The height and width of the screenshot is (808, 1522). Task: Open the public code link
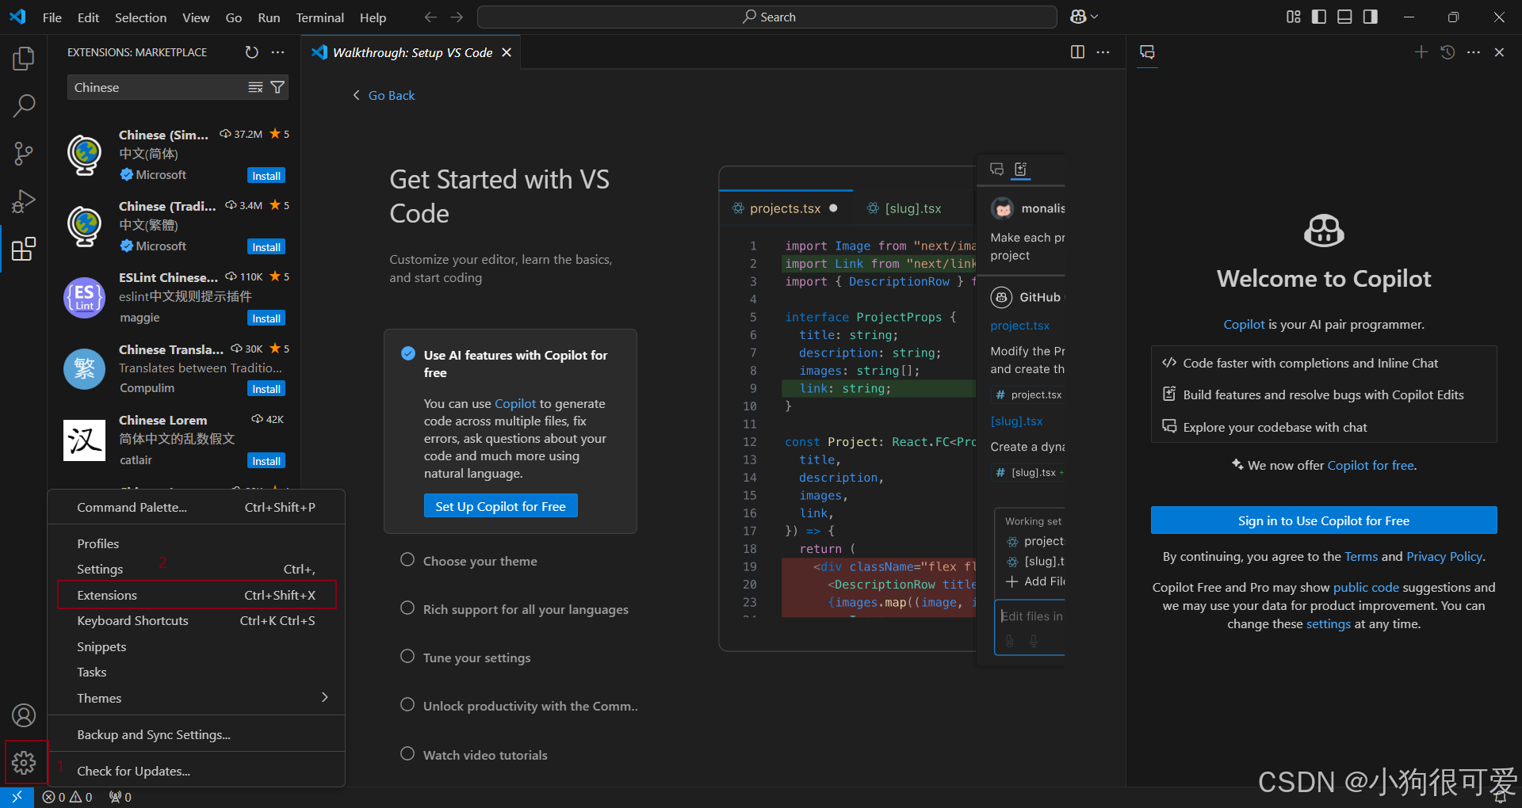1366,587
